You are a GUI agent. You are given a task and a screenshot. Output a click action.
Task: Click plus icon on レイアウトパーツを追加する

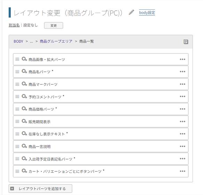pos(12,188)
